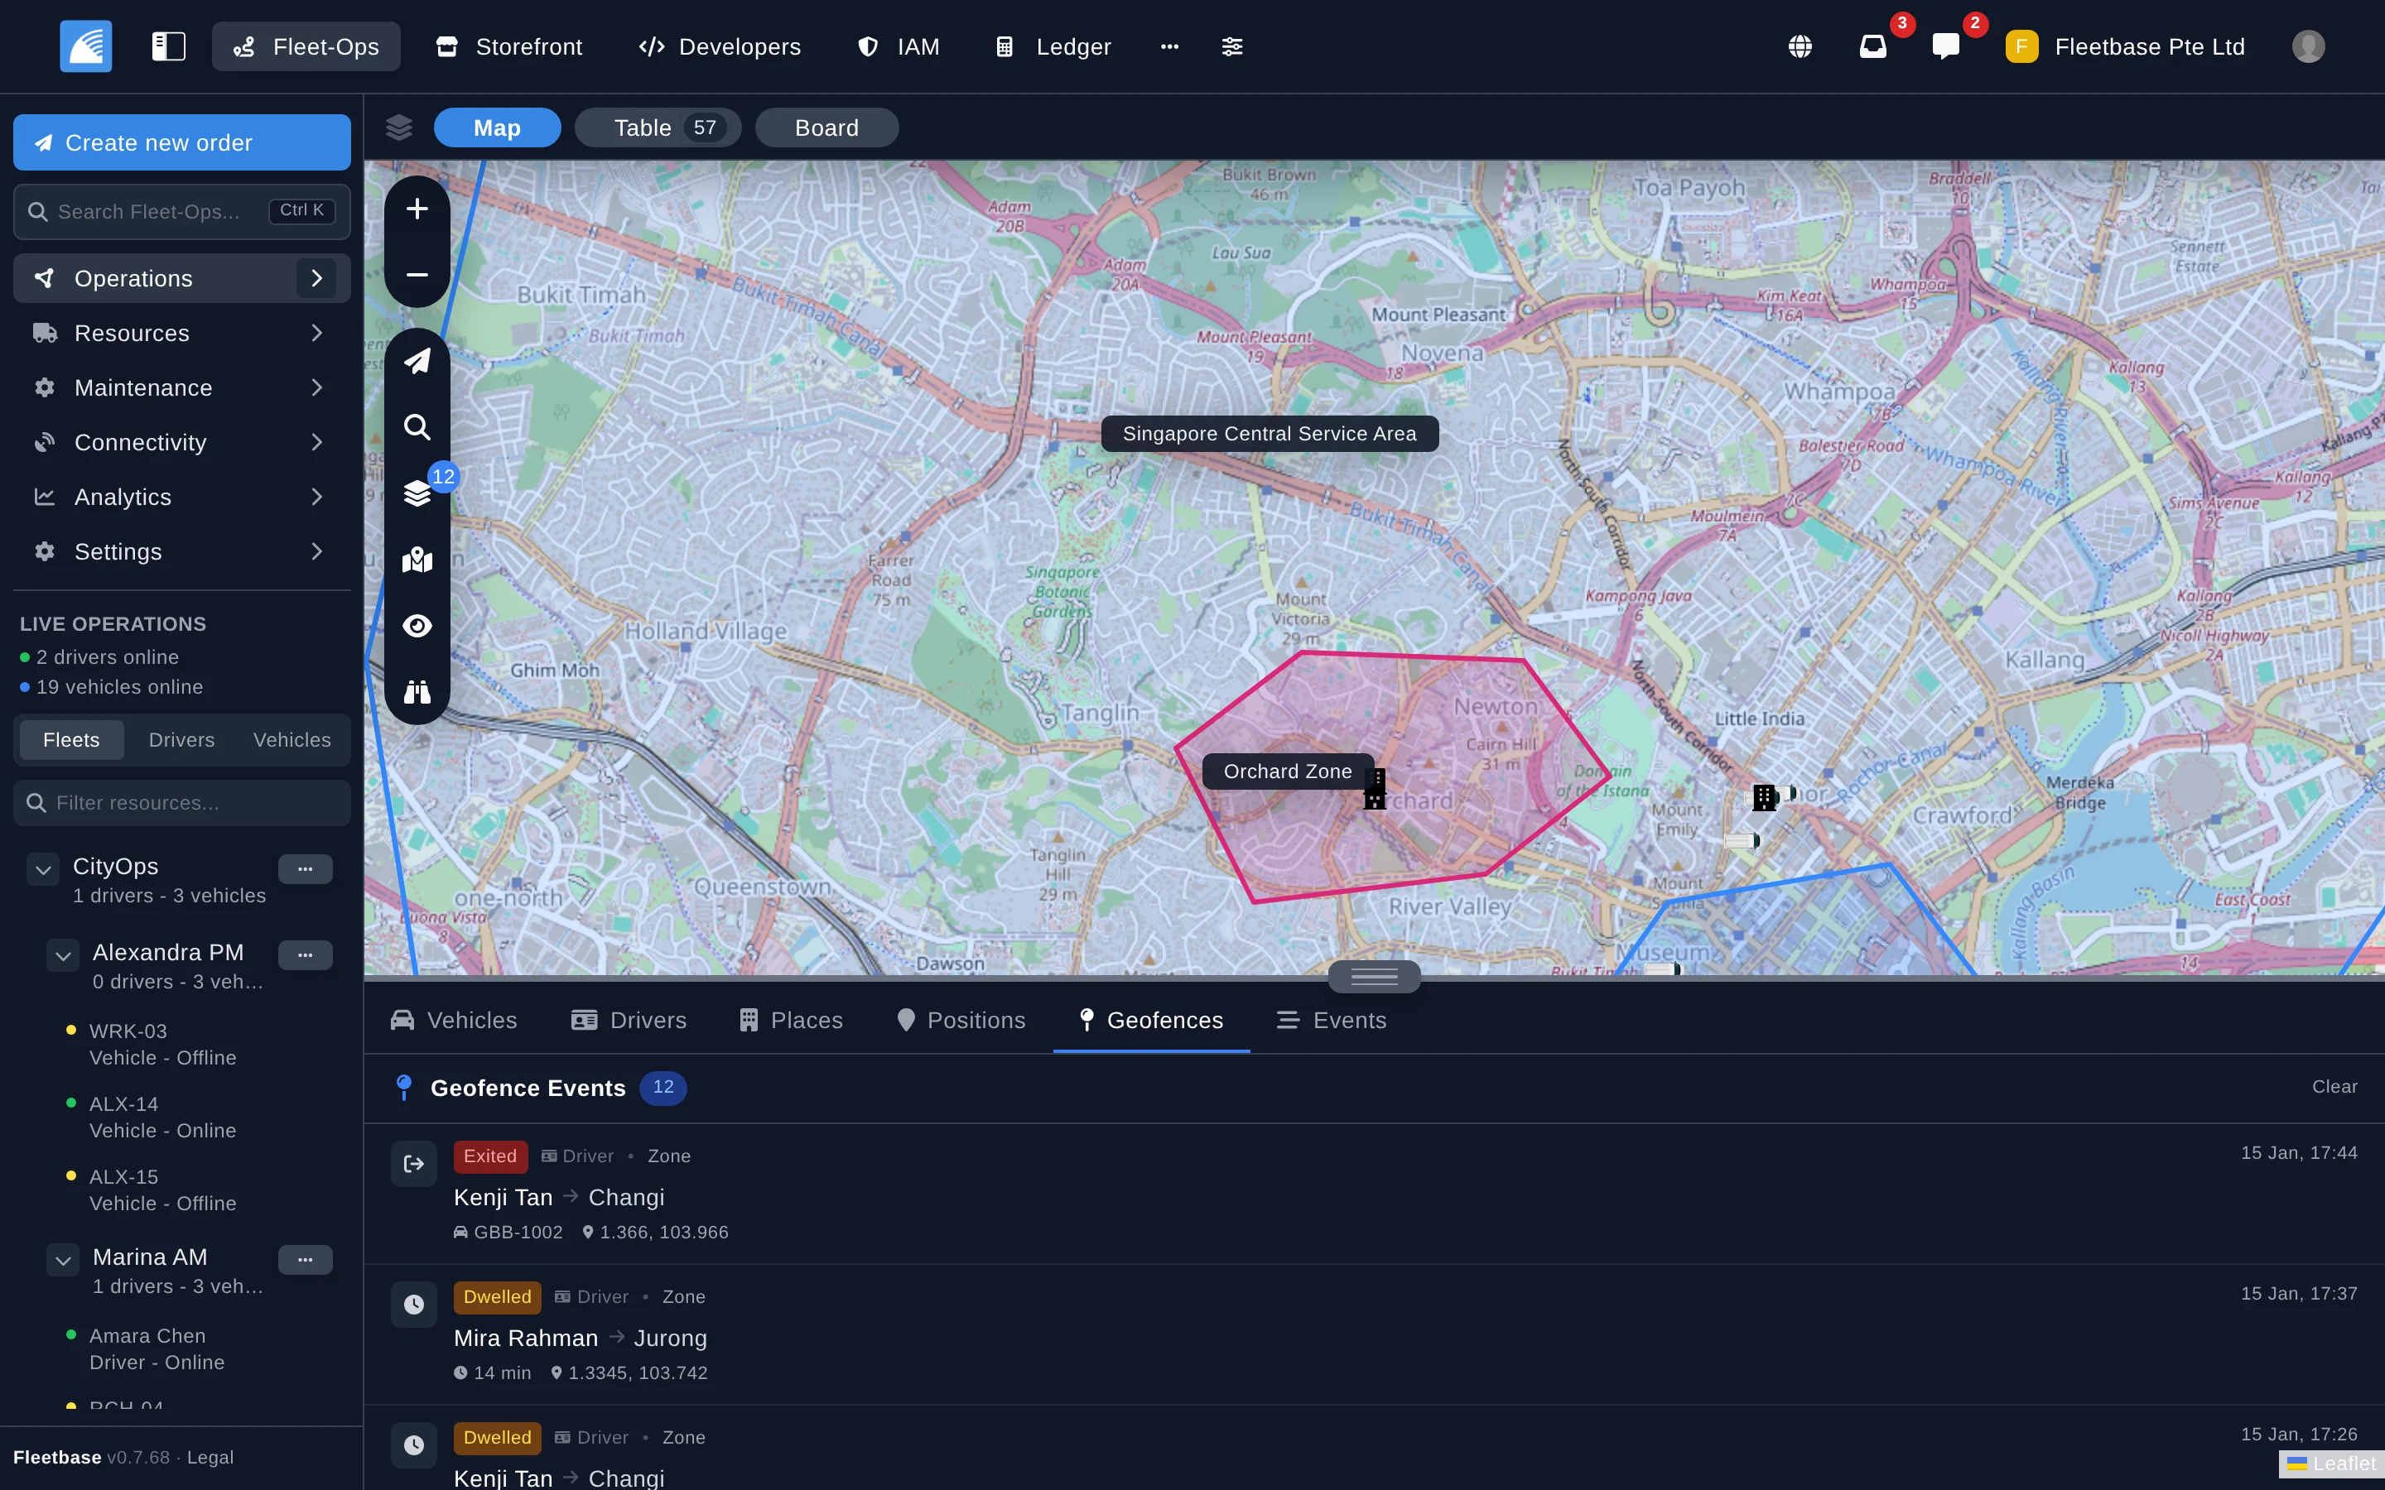Collapse the Marina AM fleet
The image size is (2385, 1490).
point(62,1261)
